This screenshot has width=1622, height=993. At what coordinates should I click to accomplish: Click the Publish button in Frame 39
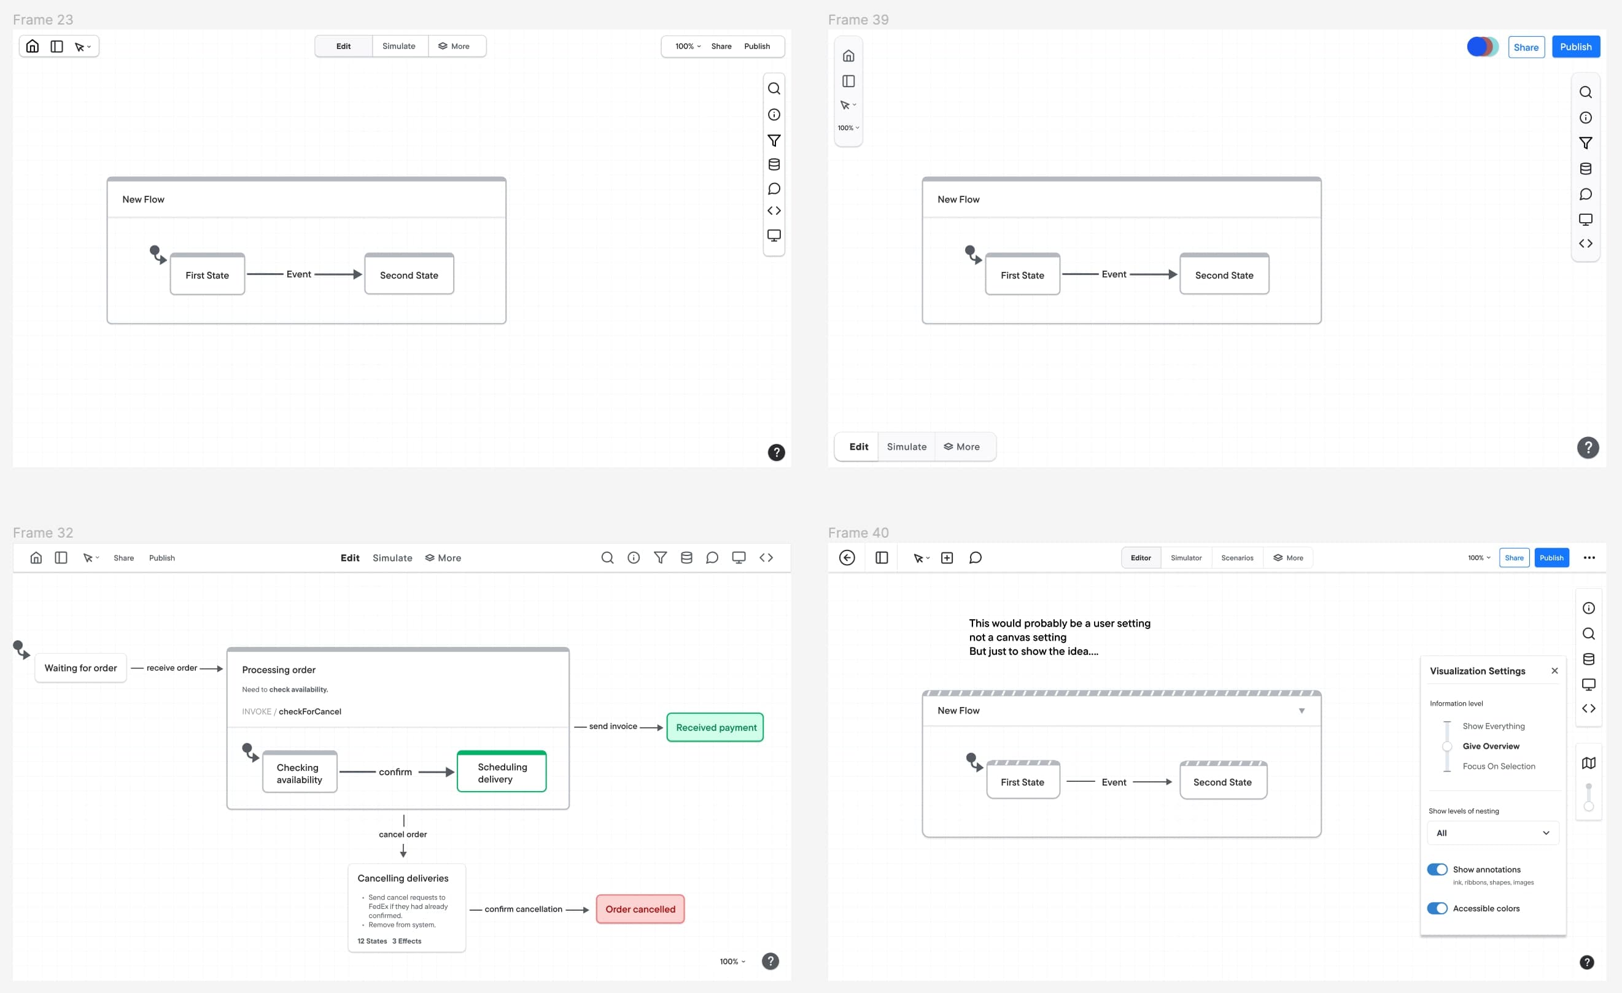[1575, 47]
